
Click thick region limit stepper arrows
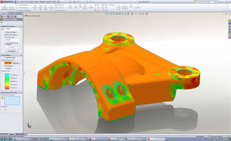point(21,40)
